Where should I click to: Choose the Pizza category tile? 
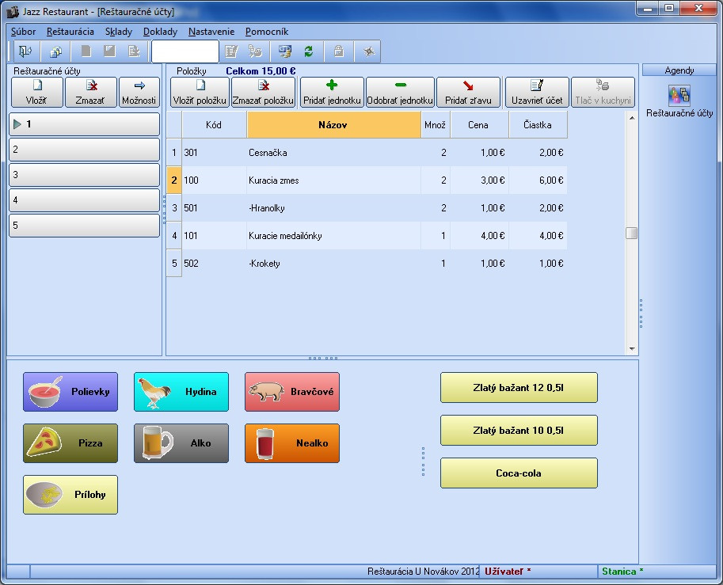(x=70, y=443)
